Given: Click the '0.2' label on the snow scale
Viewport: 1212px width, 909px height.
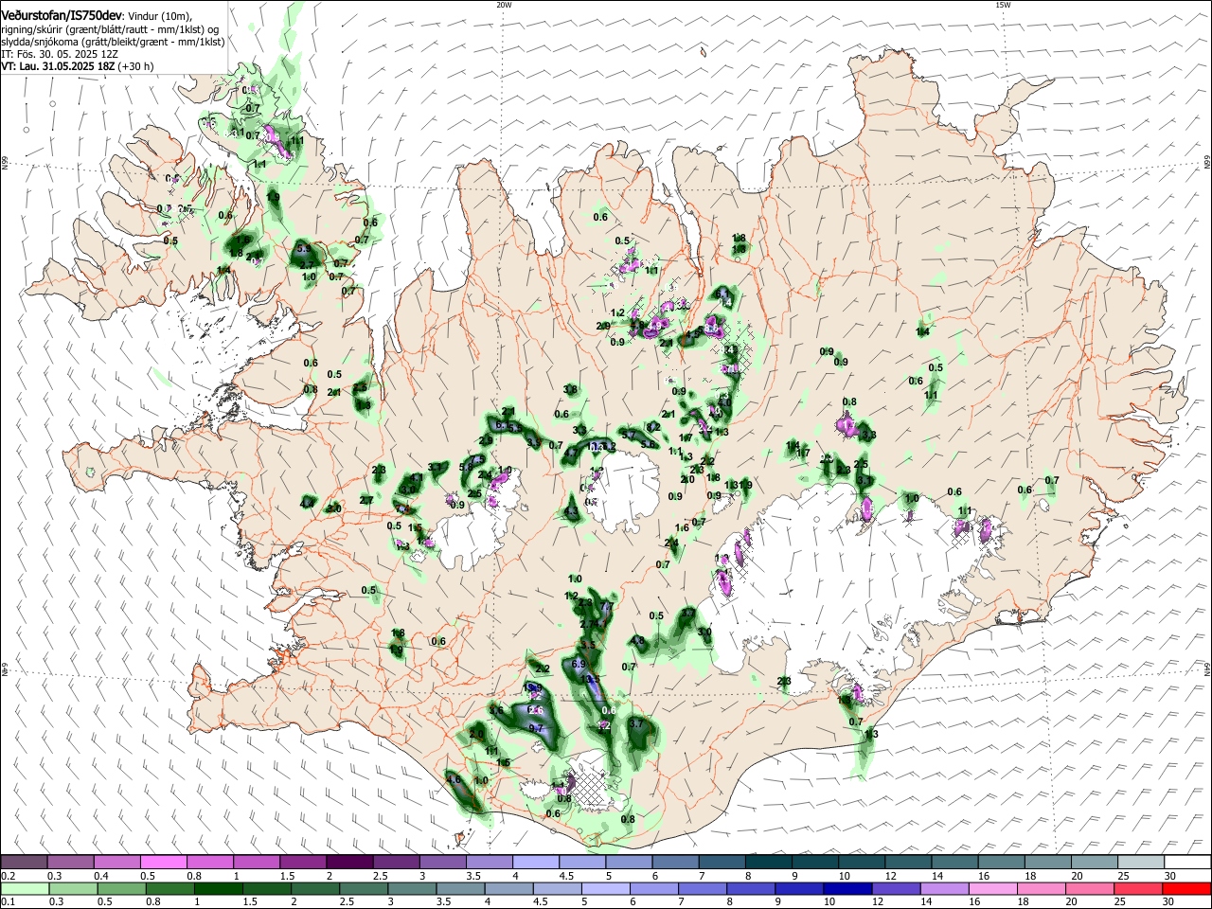Looking at the screenshot, I should [8, 876].
